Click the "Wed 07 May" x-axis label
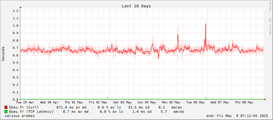This screenshot has height=120, width=273. tap(219, 102)
